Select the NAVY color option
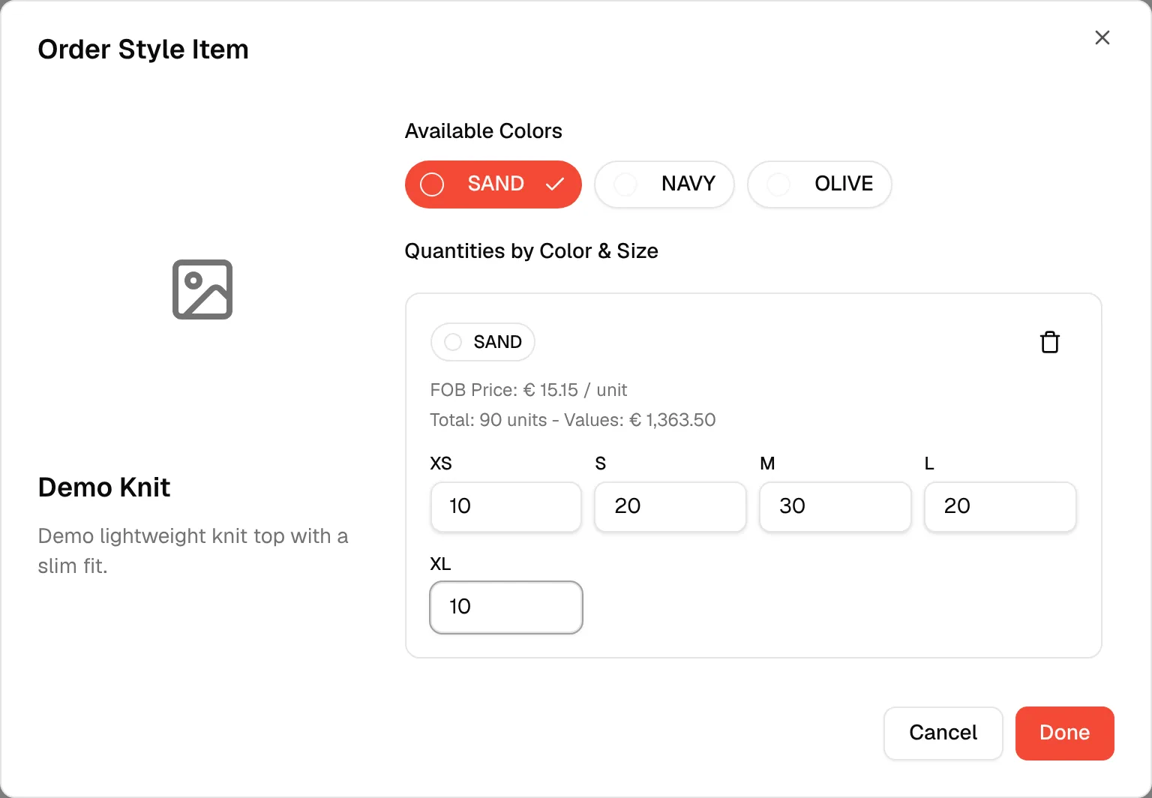 [x=664, y=184]
